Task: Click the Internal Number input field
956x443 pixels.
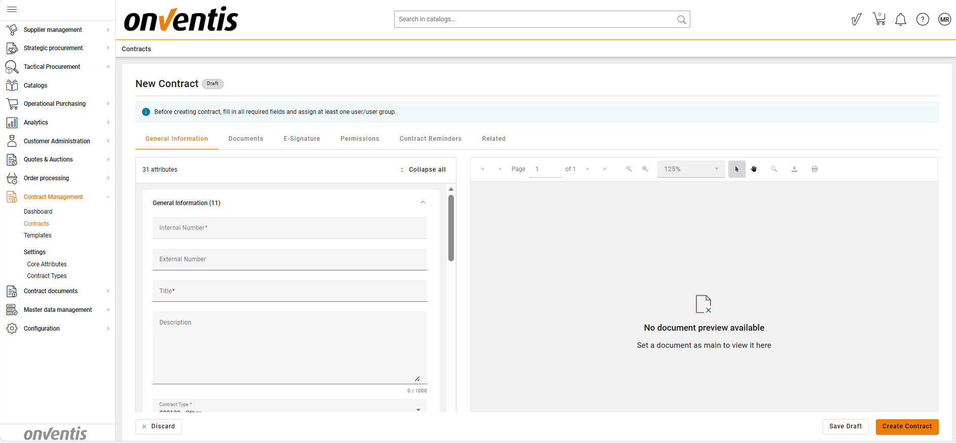Action: [290, 228]
